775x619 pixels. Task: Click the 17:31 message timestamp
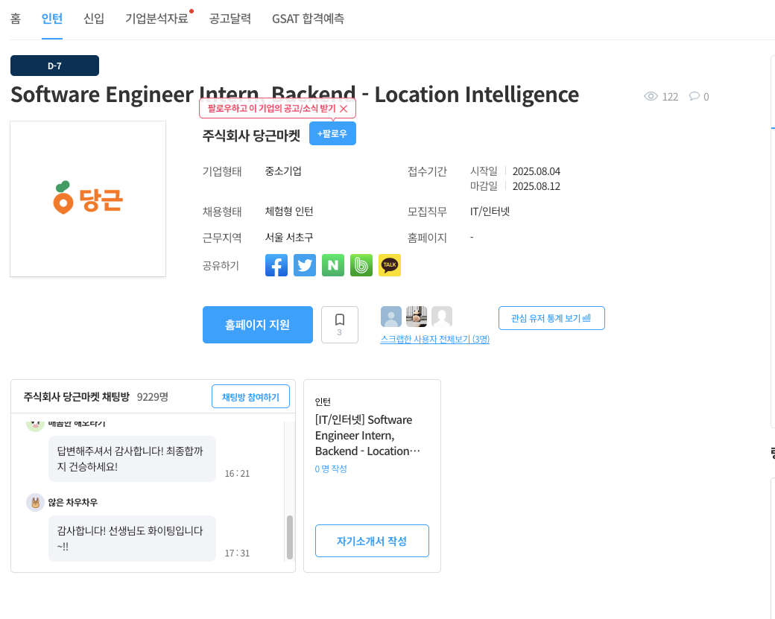point(237,553)
